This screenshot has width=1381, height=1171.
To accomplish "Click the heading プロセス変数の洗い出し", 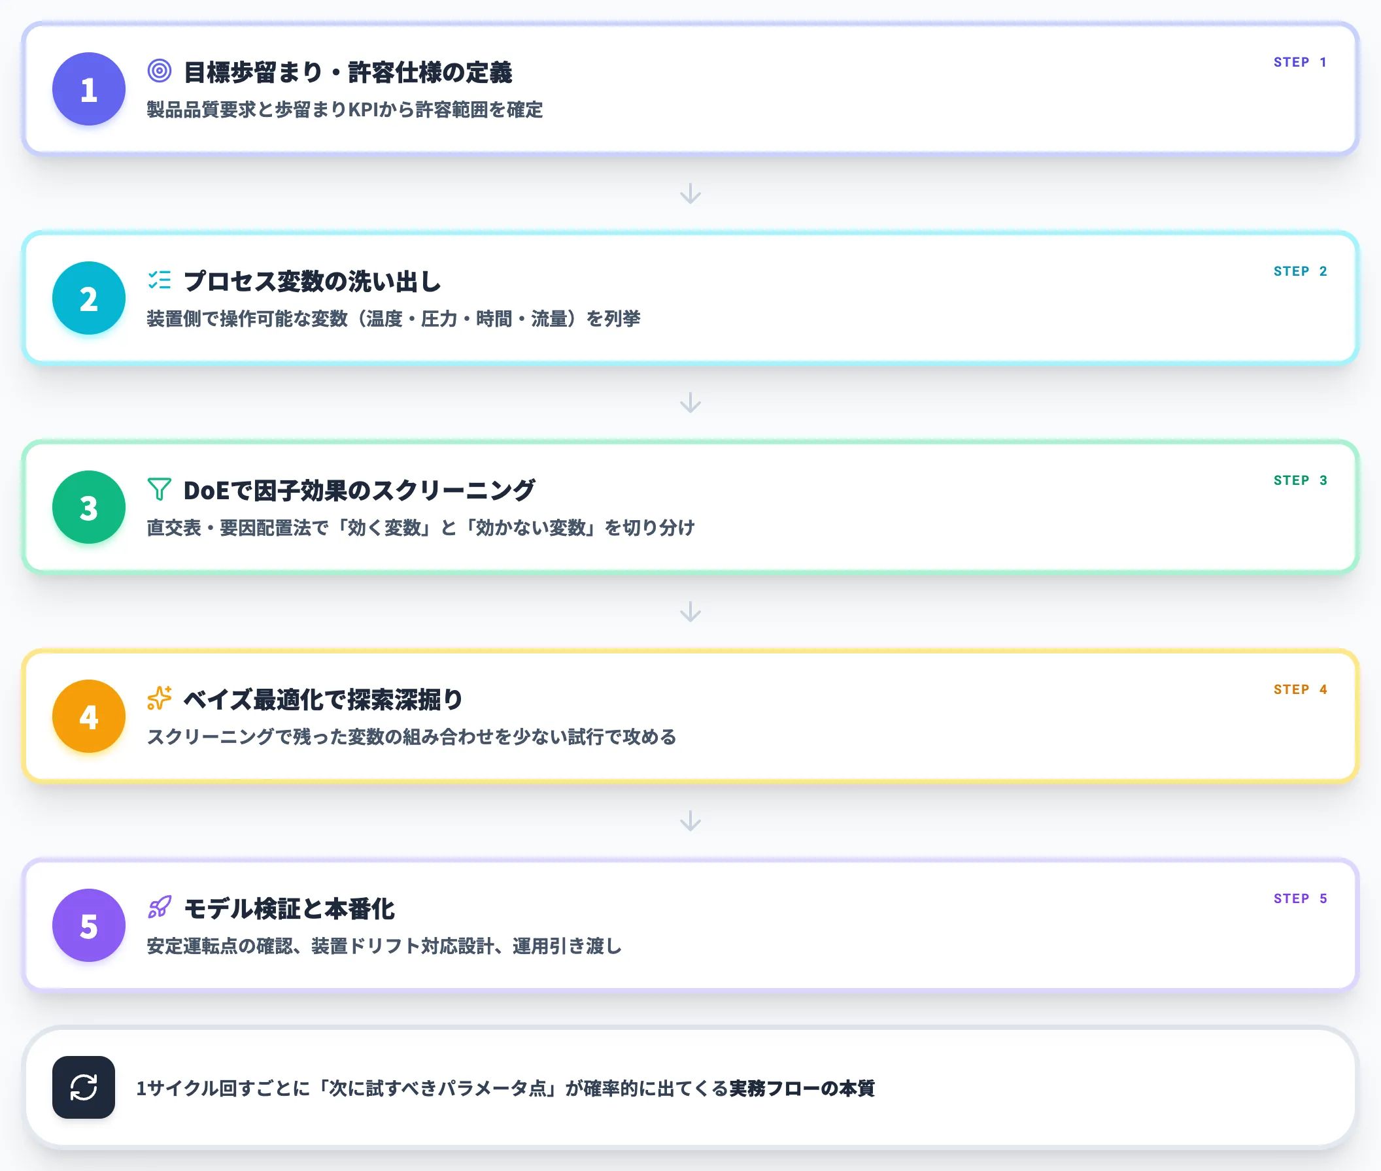I will 312,282.
